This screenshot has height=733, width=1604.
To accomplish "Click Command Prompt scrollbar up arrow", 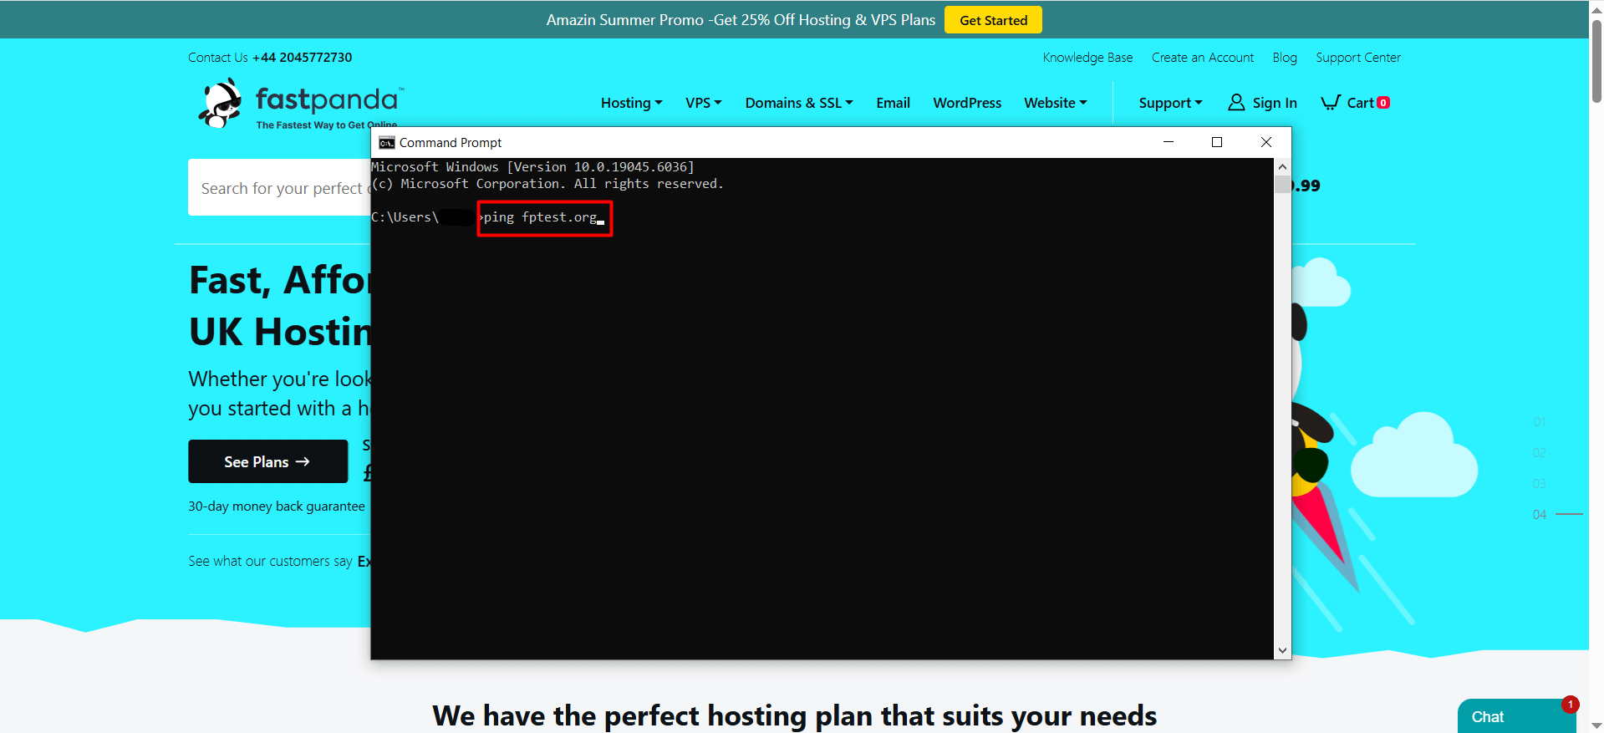I will [1282, 167].
